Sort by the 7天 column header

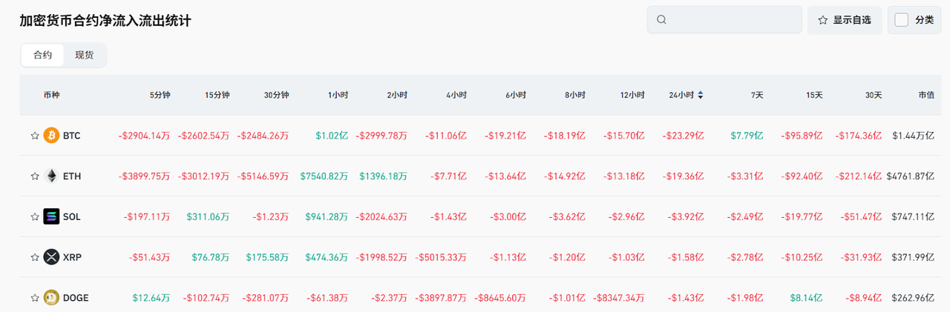click(757, 95)
